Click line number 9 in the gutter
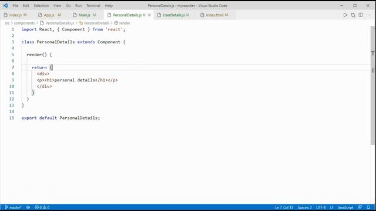Screen dimensions: 376x211 (x=13, y=80)
